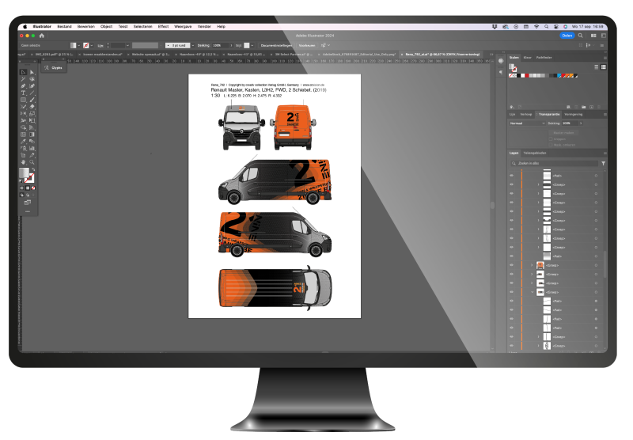
Task: Select the Line Segment tool
Action: coord(32,93)
